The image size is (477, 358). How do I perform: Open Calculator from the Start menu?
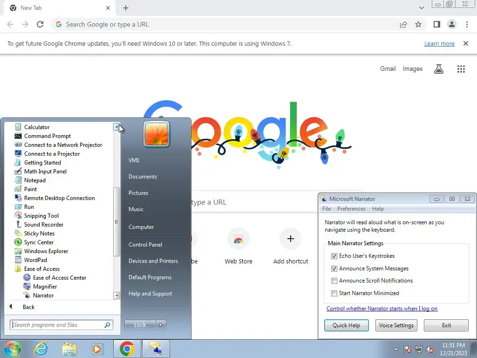coord(36,127)
